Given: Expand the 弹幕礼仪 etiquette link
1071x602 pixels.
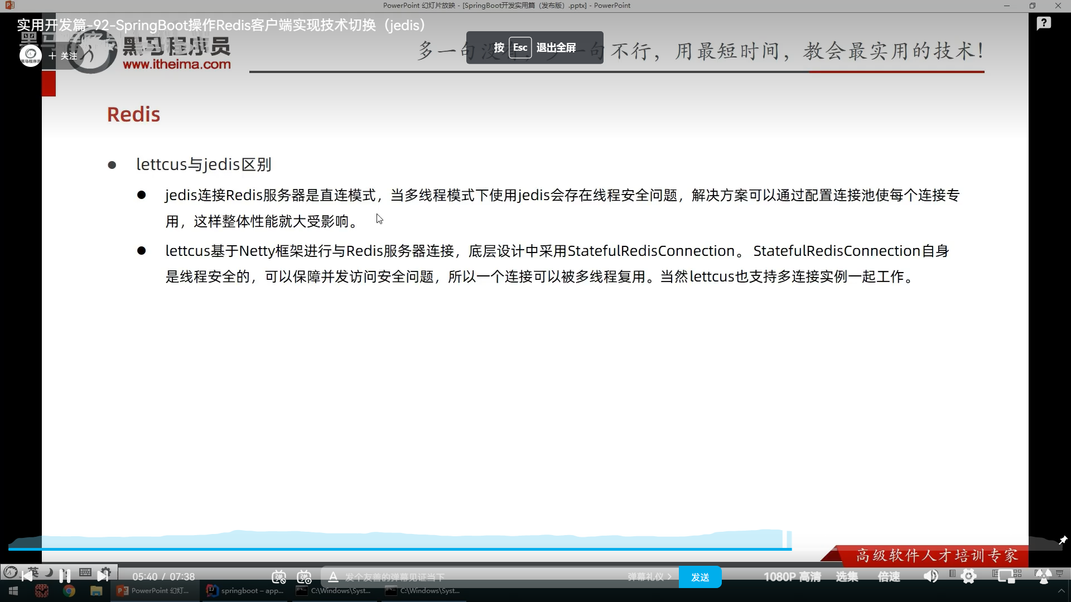Looking at the screenshot, I should (649, 577).
